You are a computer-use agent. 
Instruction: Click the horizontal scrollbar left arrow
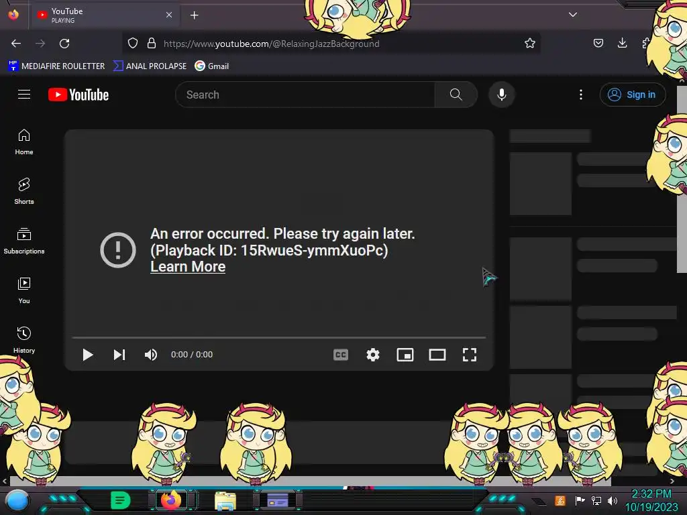tap(5, 481)
